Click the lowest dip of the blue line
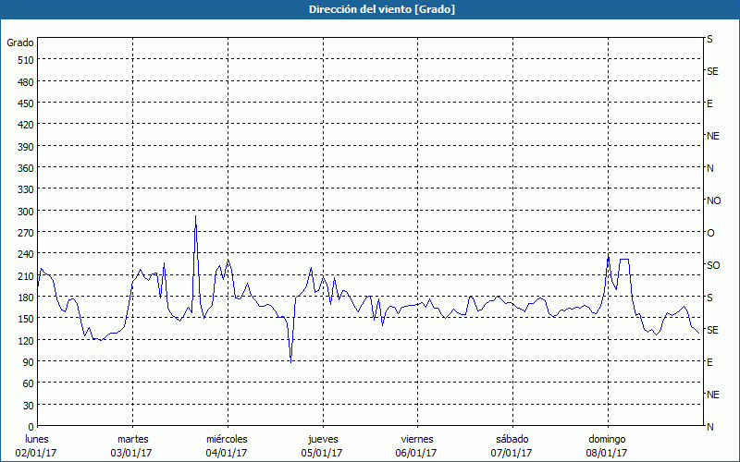The height and width of the screenshot is (462, 740). click(291, 361)
